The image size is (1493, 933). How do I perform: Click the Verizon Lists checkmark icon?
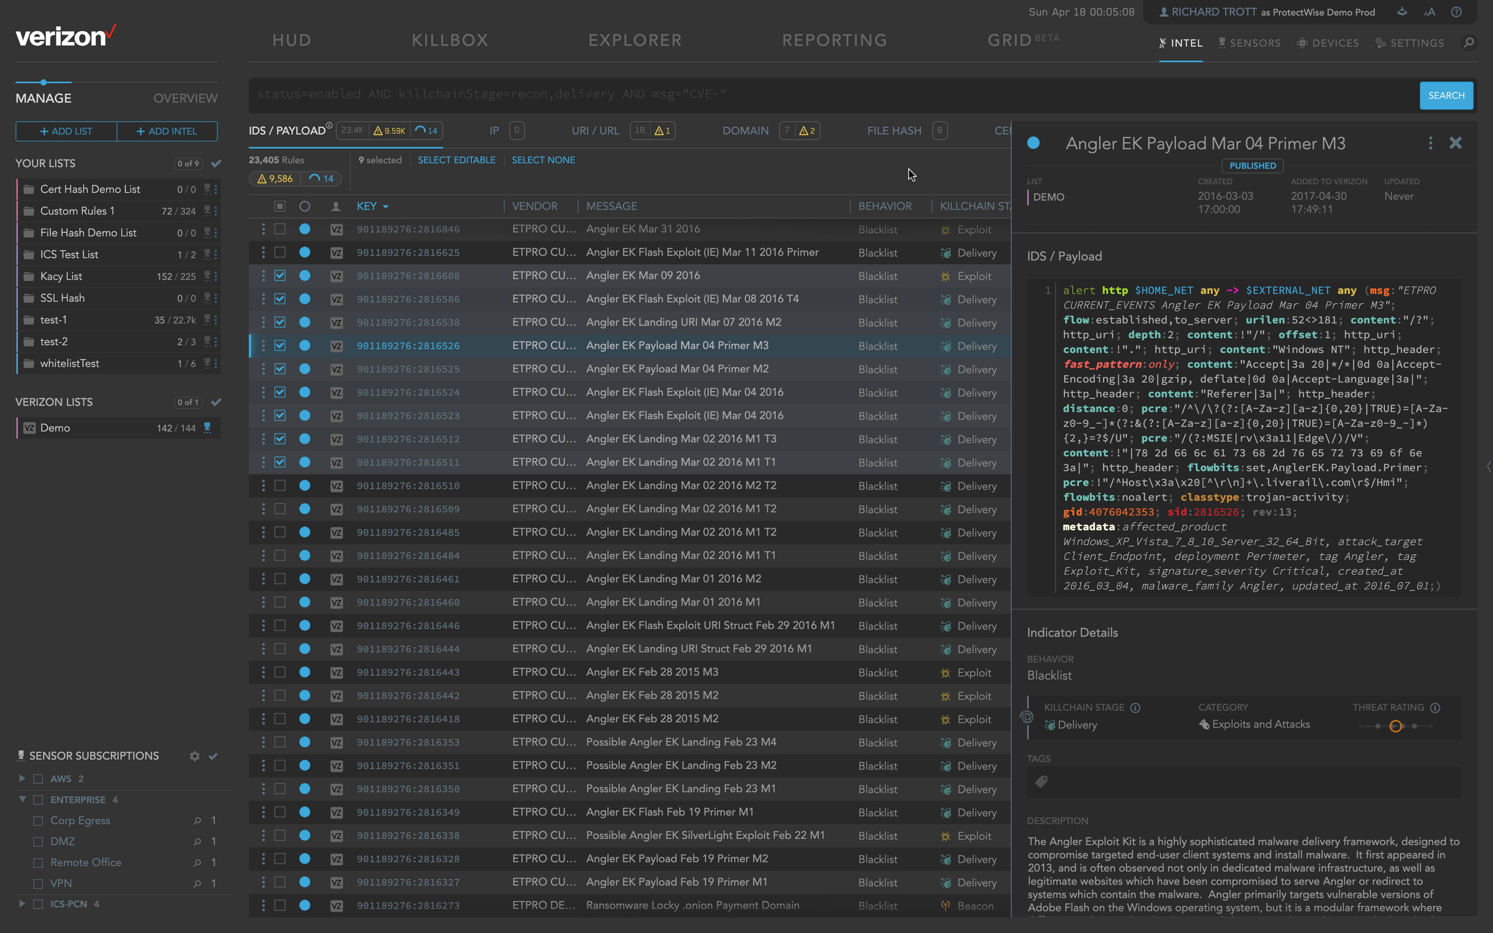(216, 402)
